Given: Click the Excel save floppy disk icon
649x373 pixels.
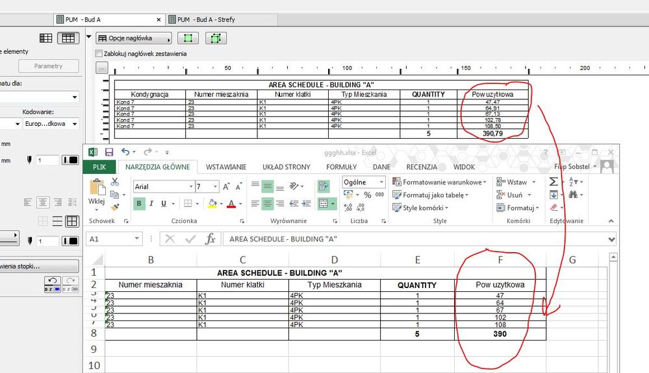Looking at the screenshot, I should coord(109,152).
